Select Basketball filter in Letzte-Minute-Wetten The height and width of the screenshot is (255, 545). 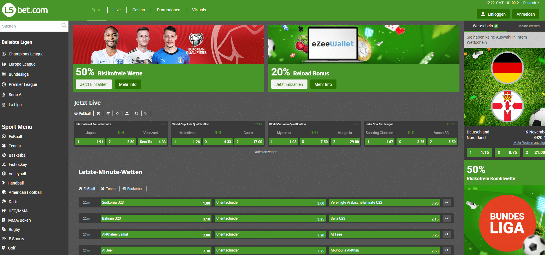click(x=133, y=189)
